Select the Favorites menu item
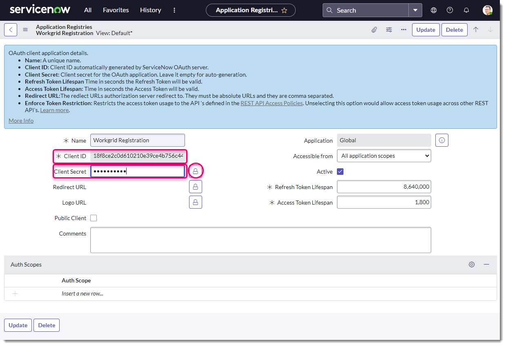This screenshot has height=346, width=506. tap(116, 10)
